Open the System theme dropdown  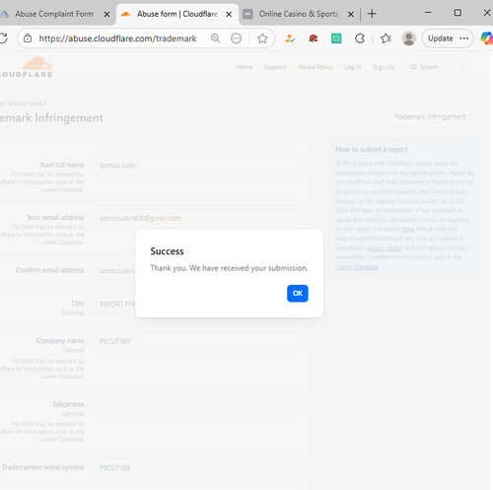click(x=437, y=67)
